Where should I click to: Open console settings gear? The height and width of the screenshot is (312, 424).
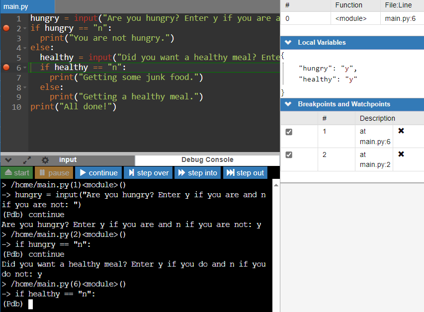(45, 160)
